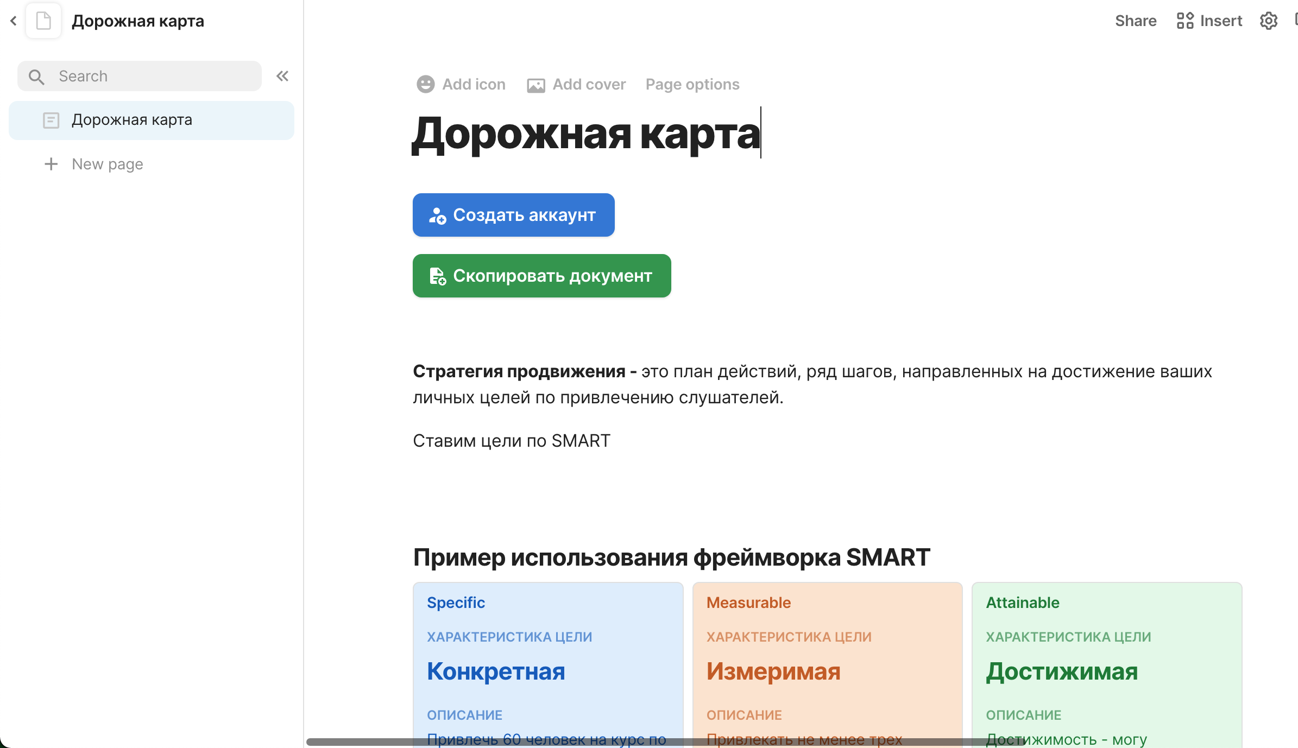Click page icon next to Дорожная карта in sidebar
Viewport: 1298px width, 748px height.
pyautogui.click(x=51, y=120)
